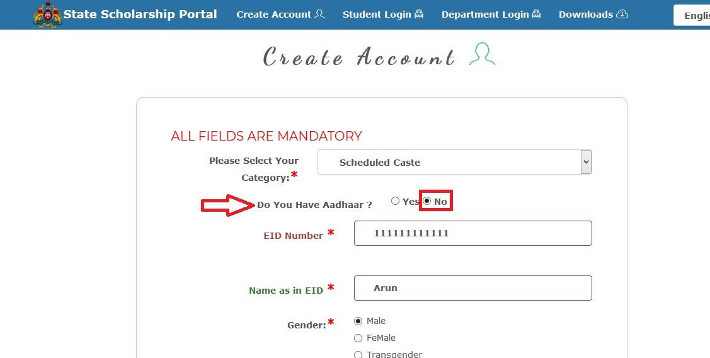This screenshot has width=710, height=358.
Task: Click the lock icon next to Department Login
Action: [537, 14]
